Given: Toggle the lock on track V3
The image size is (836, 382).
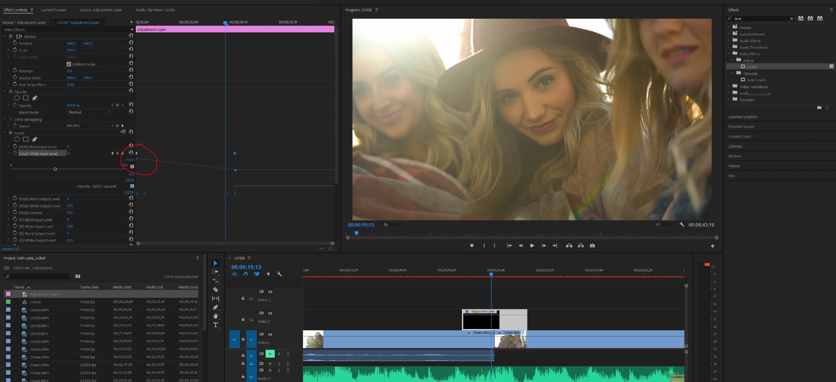Looking at the screenshot, I should point(243,298).
